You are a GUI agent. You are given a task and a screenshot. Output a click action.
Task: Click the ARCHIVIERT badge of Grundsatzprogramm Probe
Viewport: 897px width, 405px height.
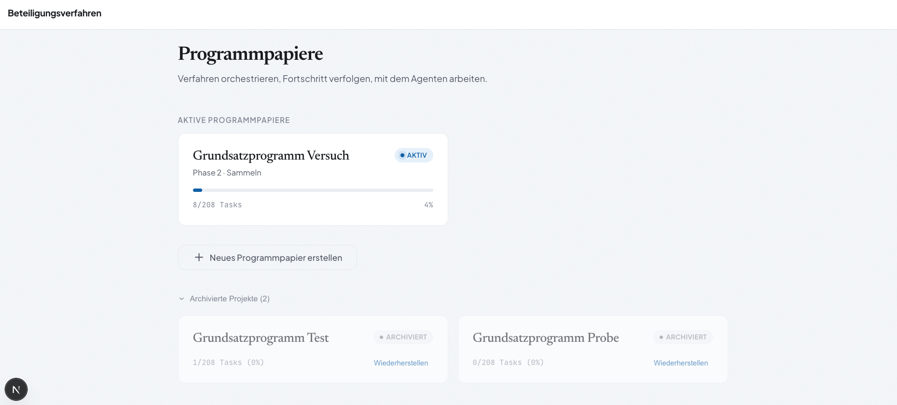(683, 337)
